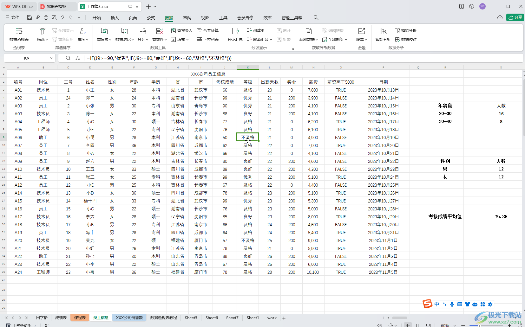The image size is (525, 327).
Task: Open the View (视图) ribbon tab
Action: tap(205, 18)
